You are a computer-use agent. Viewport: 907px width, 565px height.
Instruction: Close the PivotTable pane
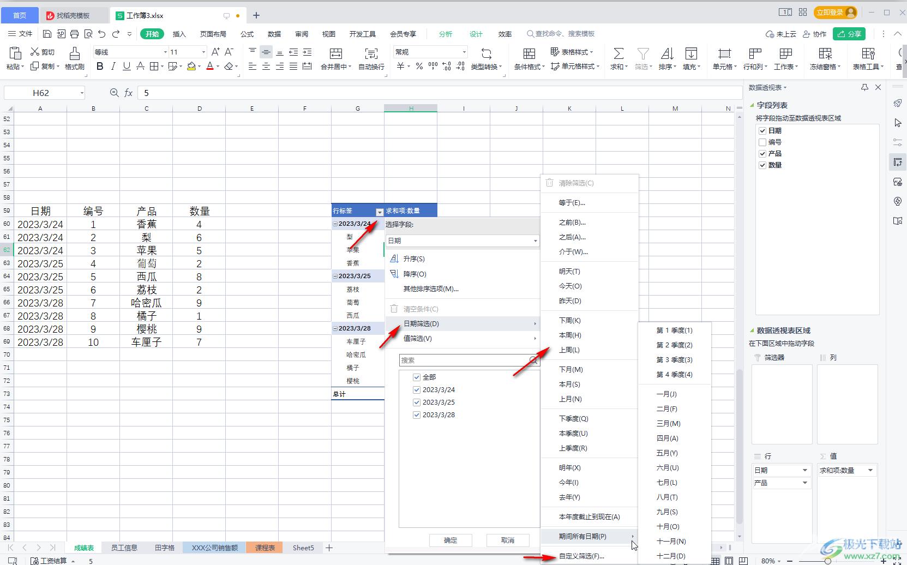click(x=878, y=87)
